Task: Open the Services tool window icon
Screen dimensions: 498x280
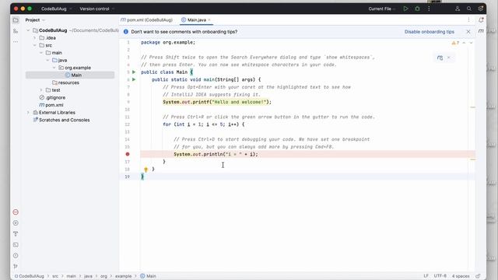Action: 16,223
